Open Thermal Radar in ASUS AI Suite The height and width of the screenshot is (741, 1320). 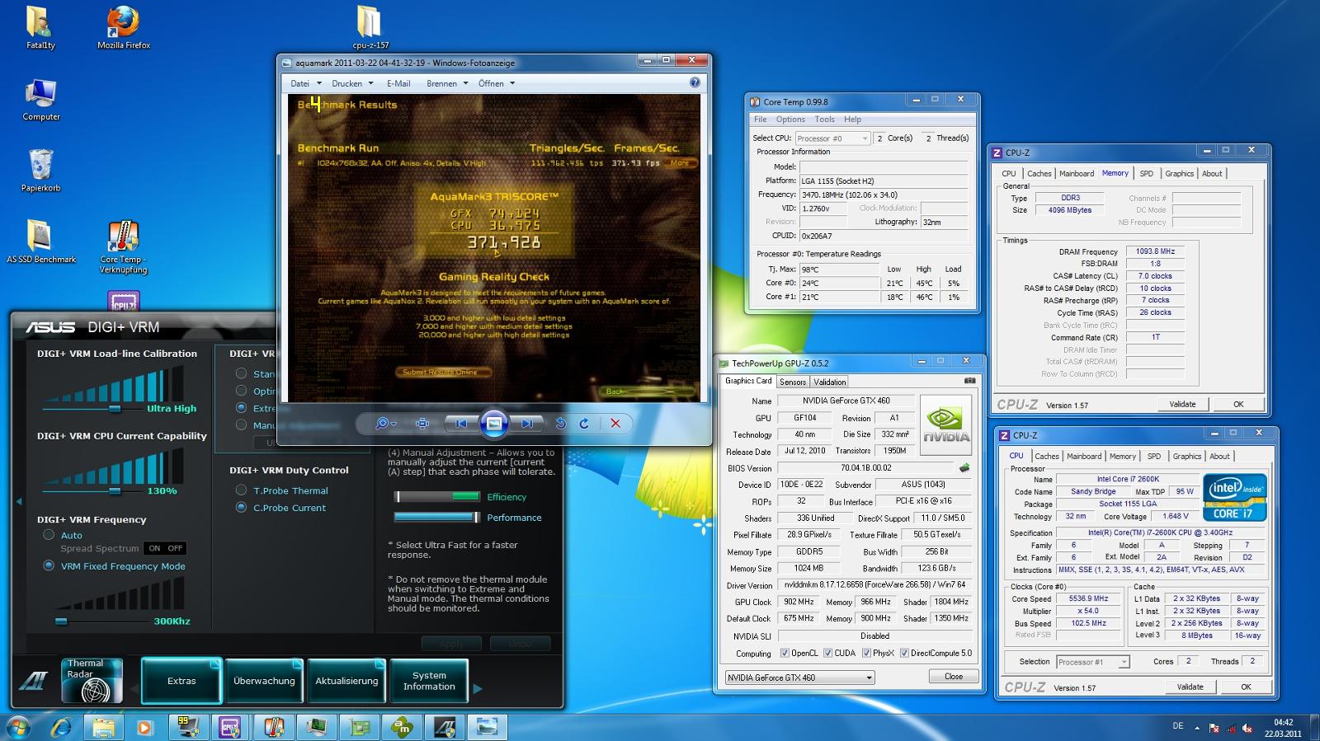[x=92, y=681]
